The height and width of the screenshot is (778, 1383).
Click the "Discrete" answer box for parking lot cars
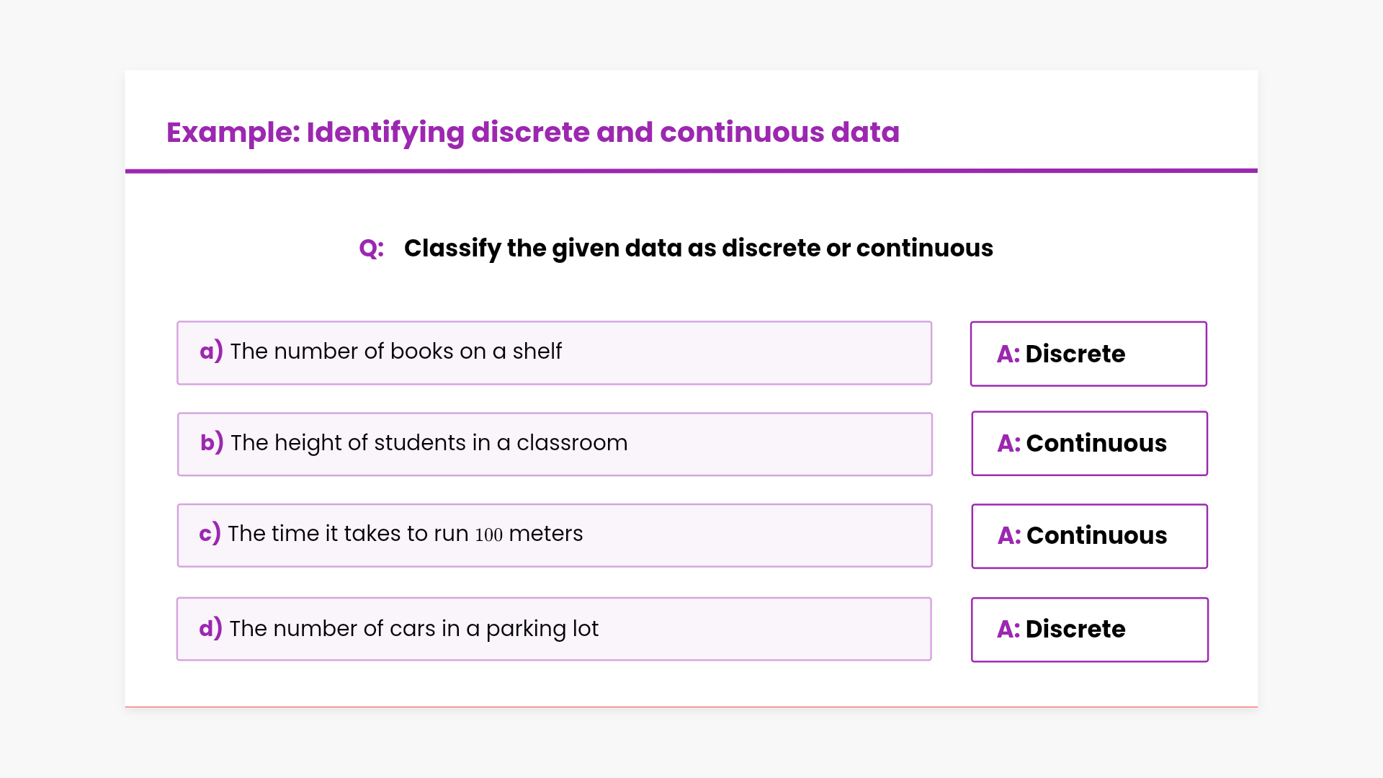(x=1089, y=630)
